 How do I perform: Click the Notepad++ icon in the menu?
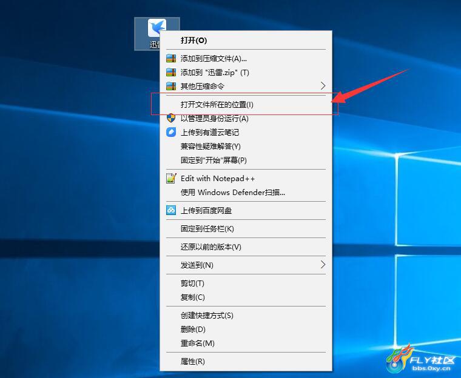click(171, 178)
